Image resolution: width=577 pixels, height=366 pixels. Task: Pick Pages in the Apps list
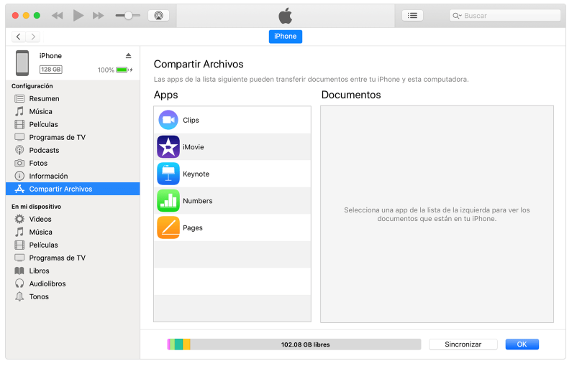[192, 228]
